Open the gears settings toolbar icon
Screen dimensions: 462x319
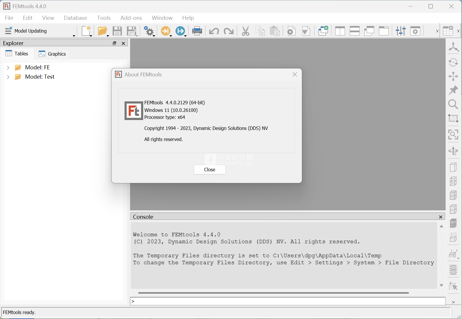pyautogui.click(x=149, y=31)
